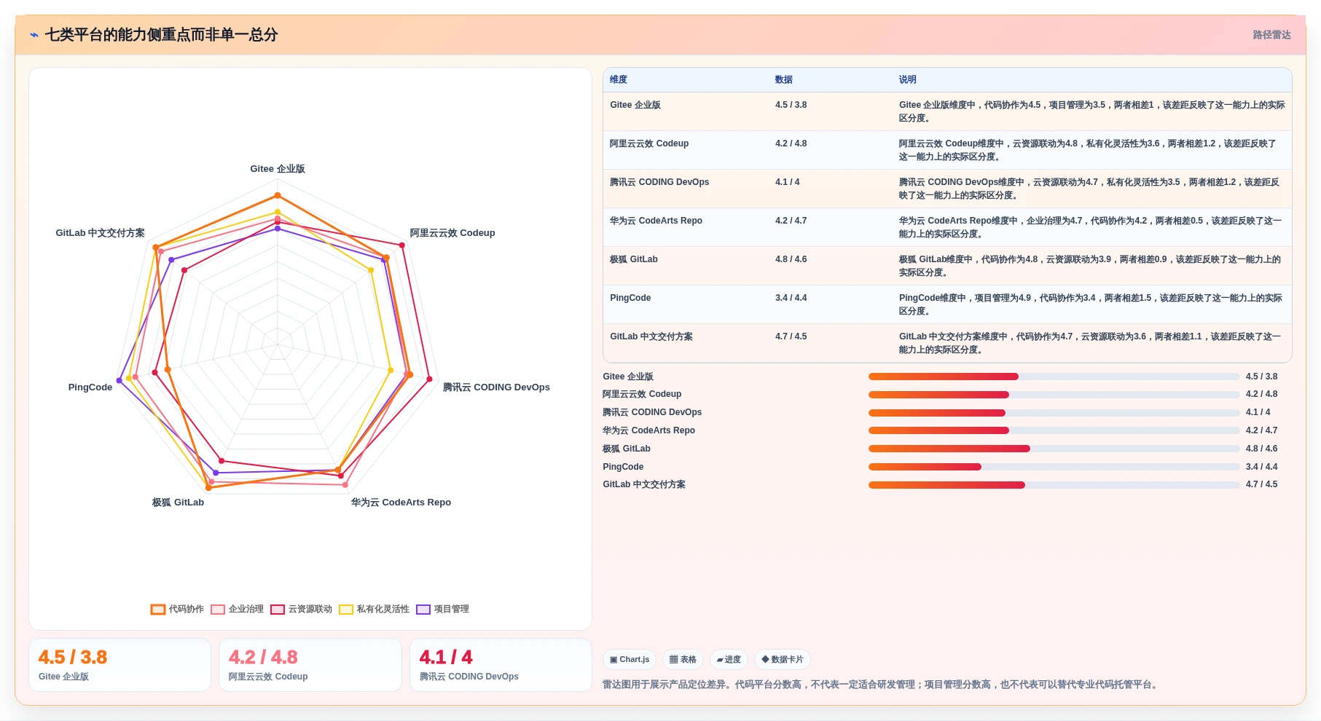Click the blue lightning icon beside the title

tap(34, 35)
